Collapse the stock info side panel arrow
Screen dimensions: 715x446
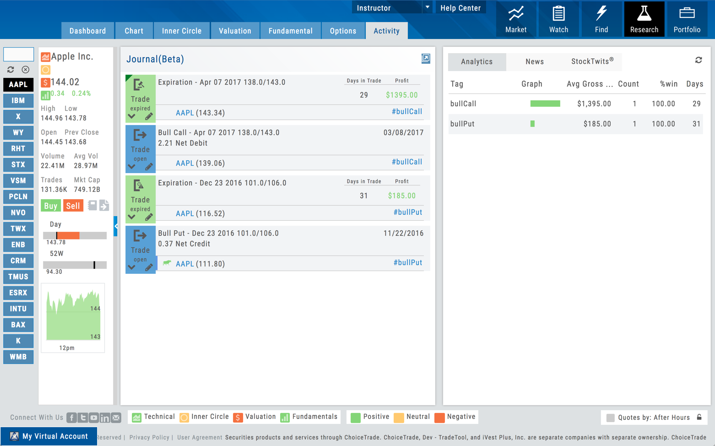coord(116,226)
